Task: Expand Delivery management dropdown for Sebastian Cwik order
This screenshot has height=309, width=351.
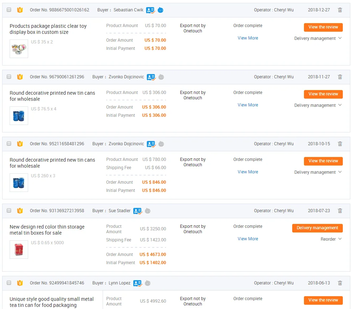Action: tap(318, 38)
